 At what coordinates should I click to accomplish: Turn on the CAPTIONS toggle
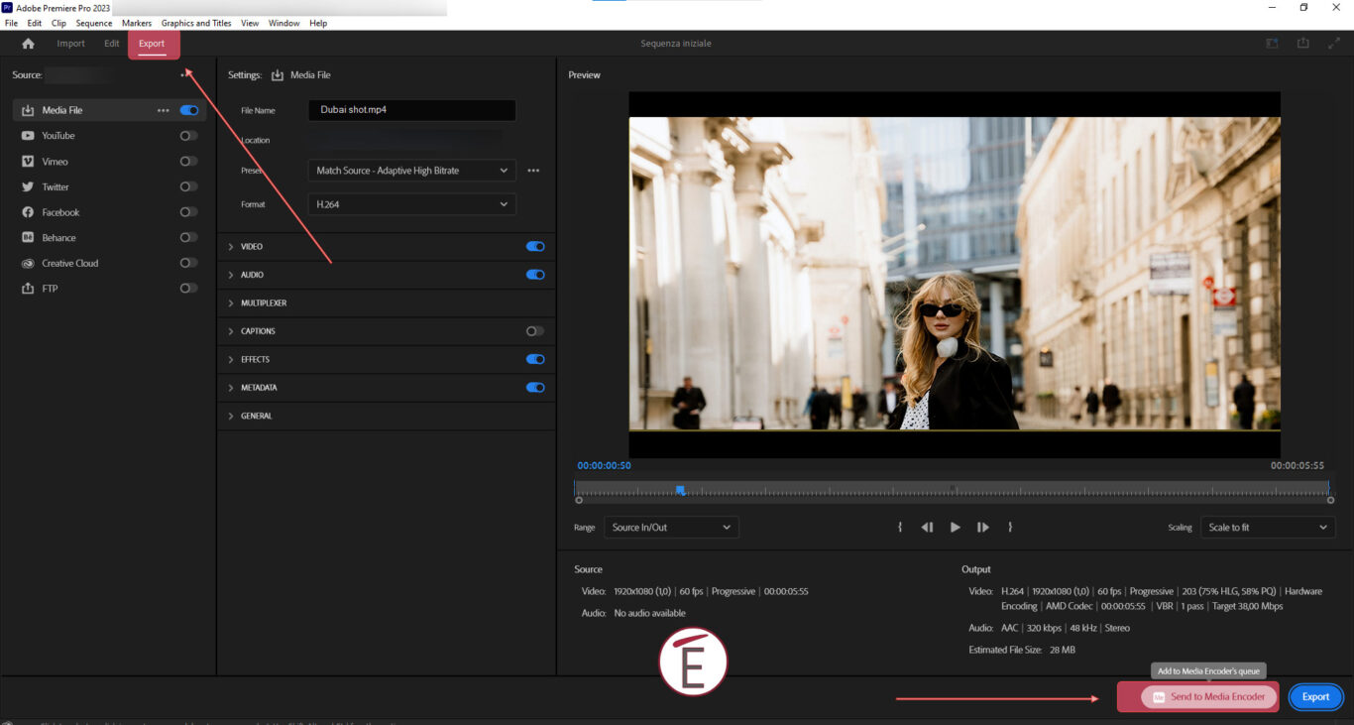click(x=535, y=331)
